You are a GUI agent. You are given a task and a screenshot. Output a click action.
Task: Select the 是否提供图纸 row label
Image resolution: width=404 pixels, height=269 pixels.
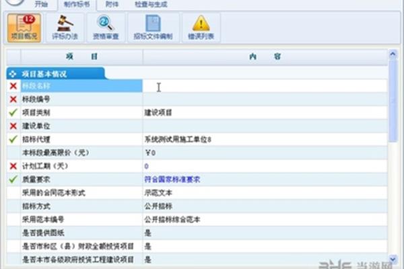pos(43,233)
